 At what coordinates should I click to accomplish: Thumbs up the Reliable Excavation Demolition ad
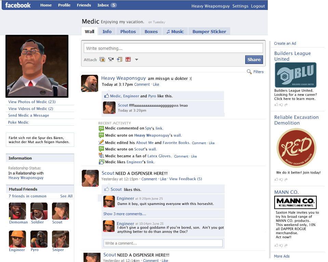pos(276,179)
